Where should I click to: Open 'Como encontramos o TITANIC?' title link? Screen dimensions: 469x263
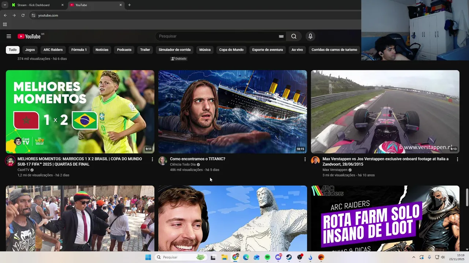197,159
